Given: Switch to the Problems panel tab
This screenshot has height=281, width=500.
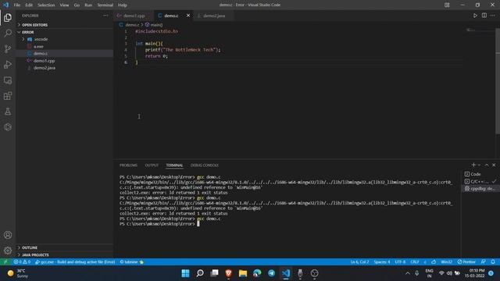Looking at the screenshot, I should [128, 165].
